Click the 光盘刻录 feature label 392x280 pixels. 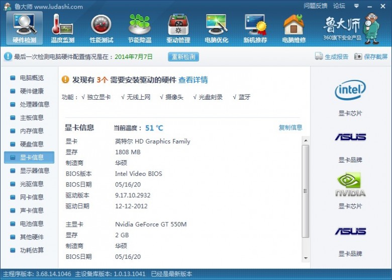click(x=211, y=97)
